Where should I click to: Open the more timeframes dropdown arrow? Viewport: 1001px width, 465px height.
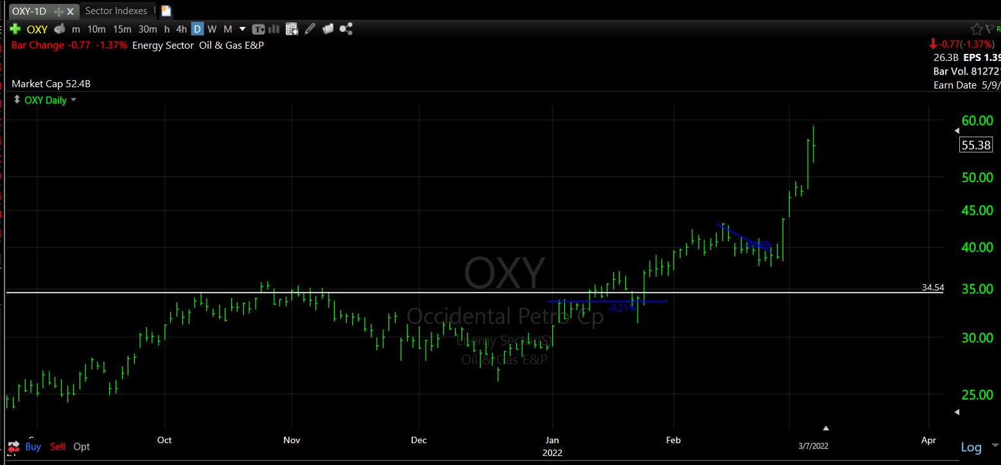click(242, 29)
